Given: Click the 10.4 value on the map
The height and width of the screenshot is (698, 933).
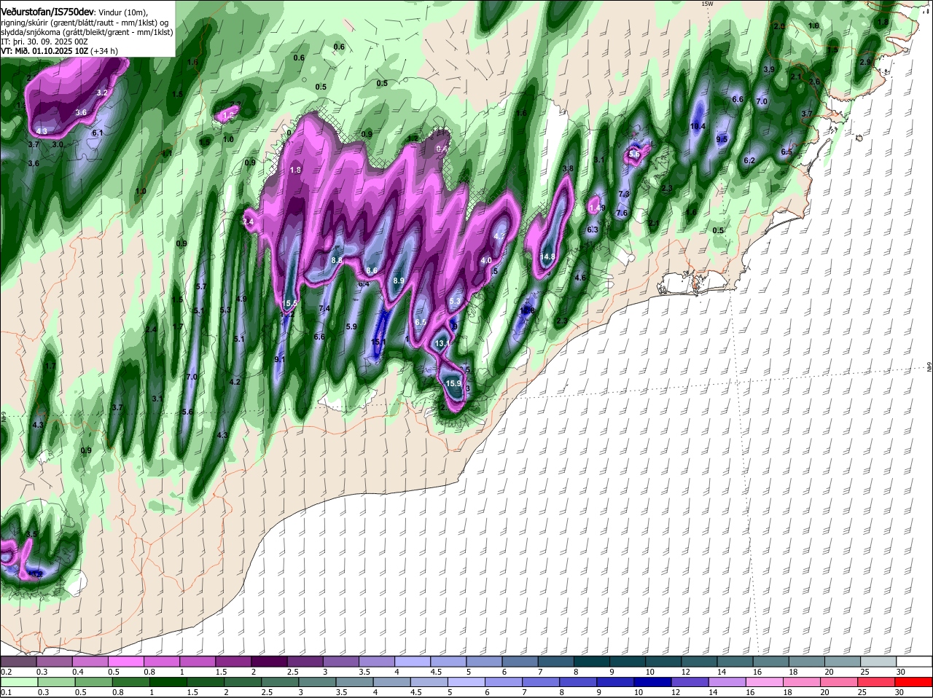Looking at the screenshot, I should [698, 126].
